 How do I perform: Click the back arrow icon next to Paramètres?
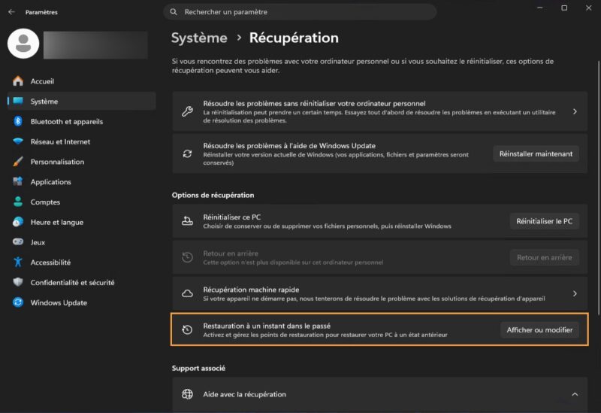[11, 12]
